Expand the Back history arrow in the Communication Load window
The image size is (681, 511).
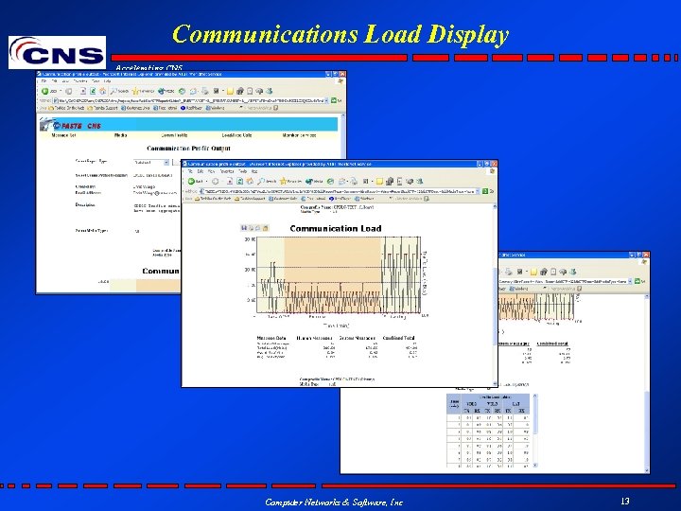pos(207,181)
